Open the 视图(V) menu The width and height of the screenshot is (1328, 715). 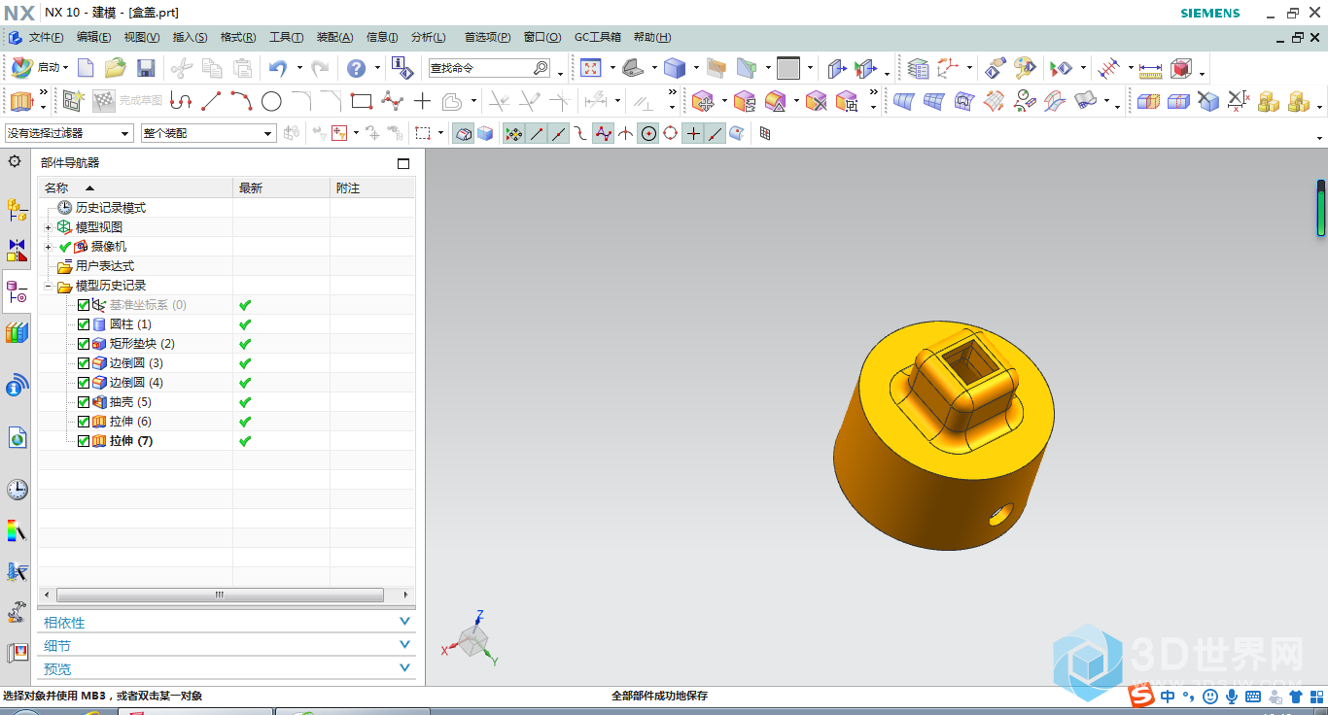[x=141, y=37]
